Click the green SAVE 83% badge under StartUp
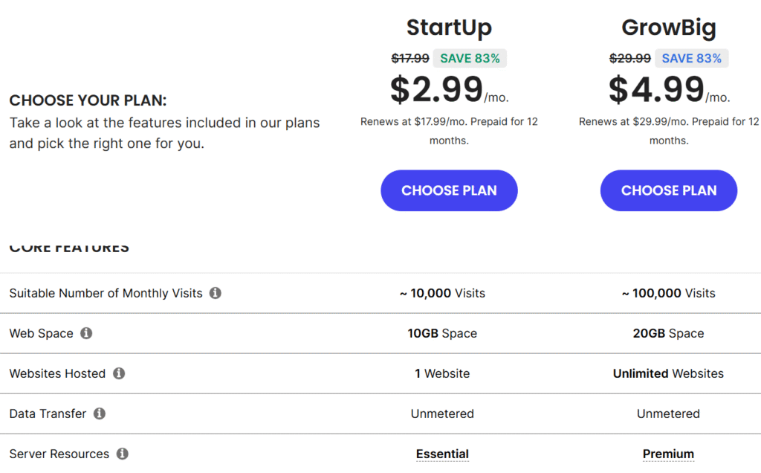761x473 pixels. click(470, 58)
